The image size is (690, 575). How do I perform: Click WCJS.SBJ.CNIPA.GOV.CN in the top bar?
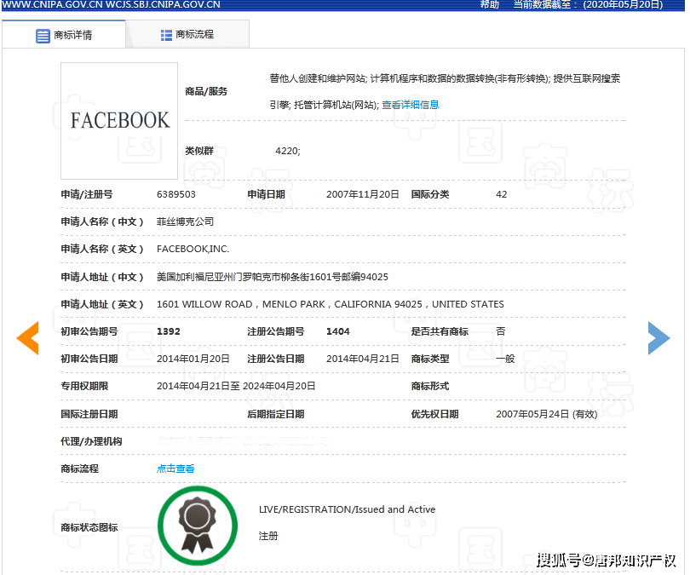163,4
